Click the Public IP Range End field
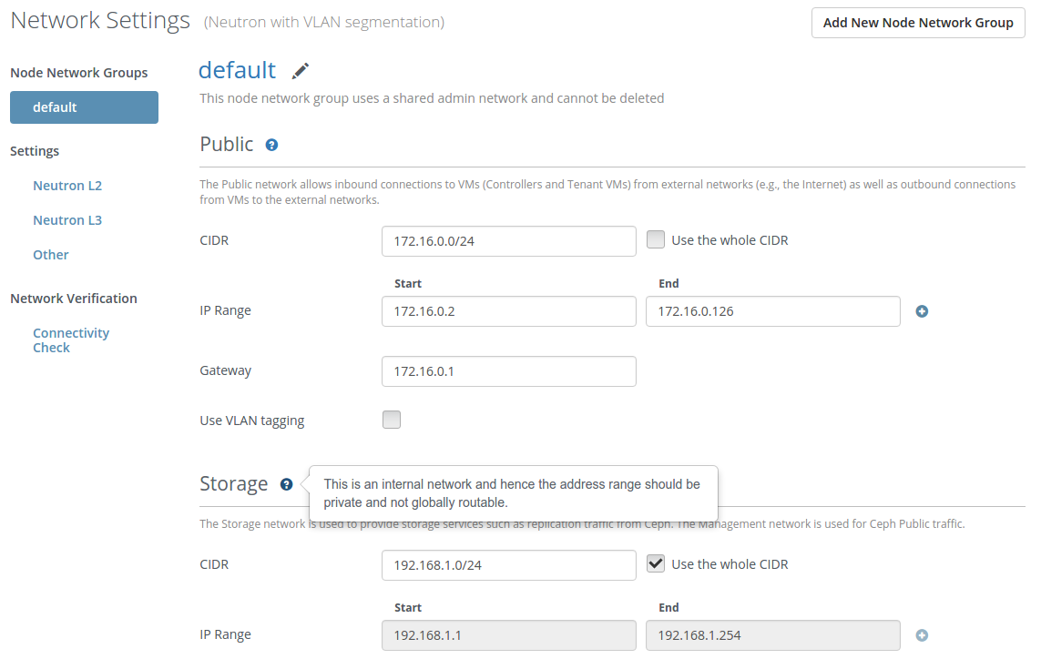Viewport: 1041px width, 669px height. (x=772, y=311)
